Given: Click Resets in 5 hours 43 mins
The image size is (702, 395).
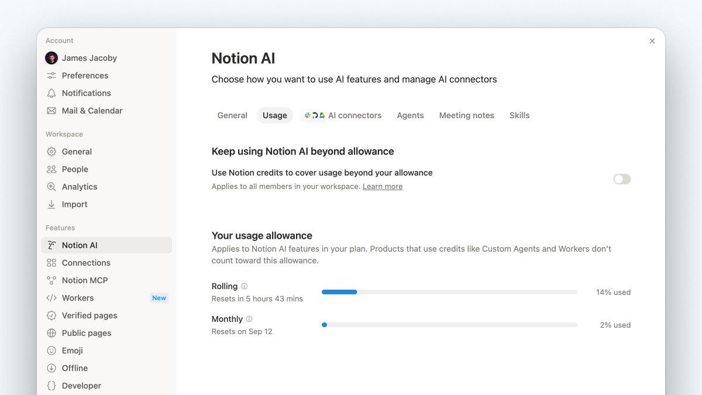Looking at the screenshot, I should [x=257, y=298].
